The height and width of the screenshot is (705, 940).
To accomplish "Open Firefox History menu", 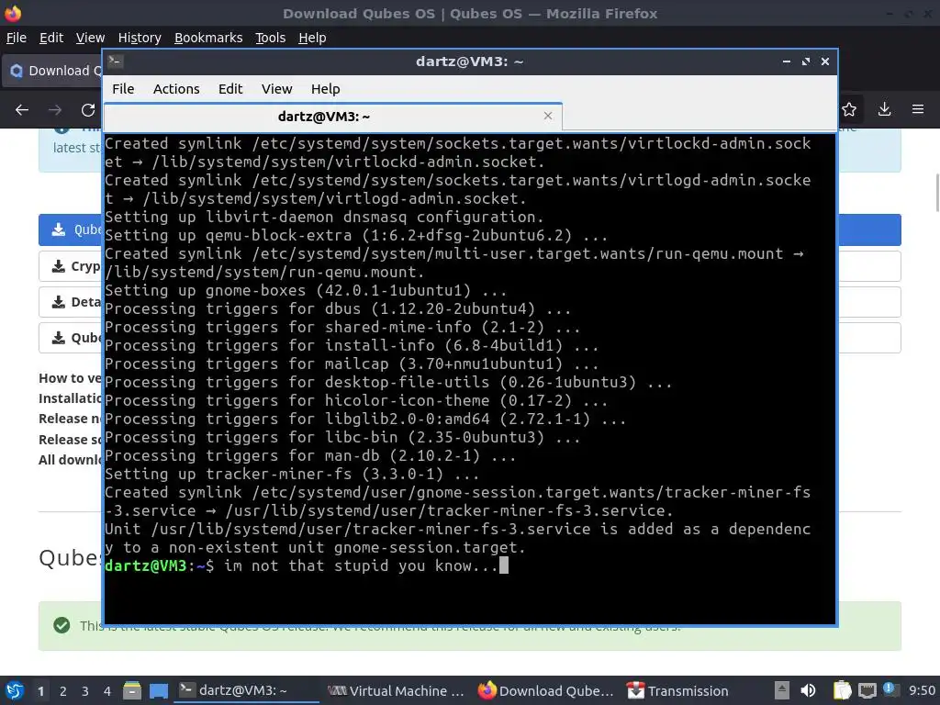I will pos(140,38).
